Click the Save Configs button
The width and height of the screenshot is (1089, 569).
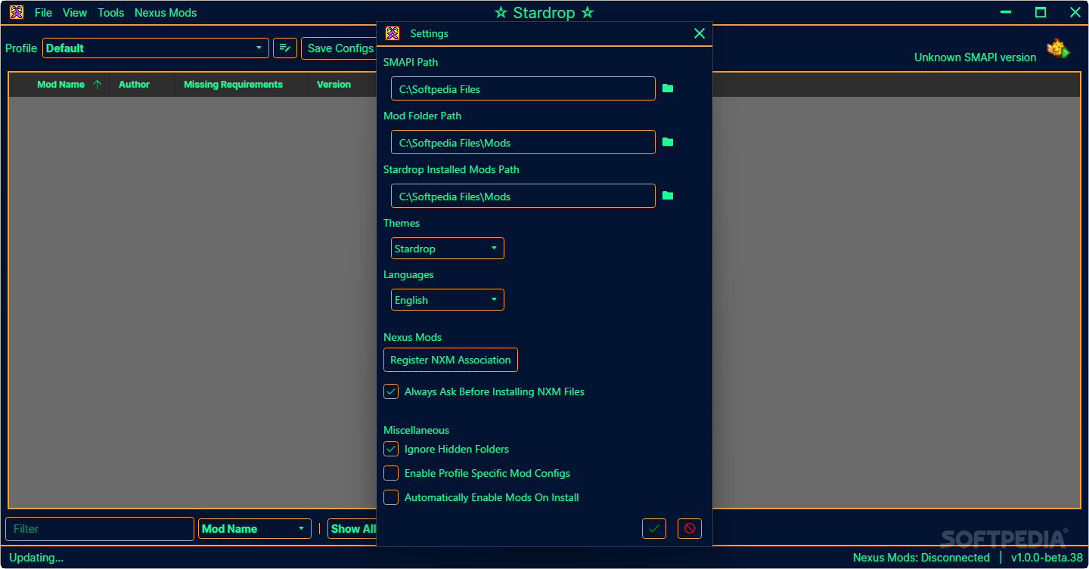click(x=339, y=48)
